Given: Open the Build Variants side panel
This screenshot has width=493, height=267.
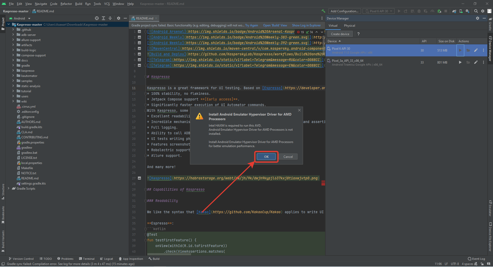Looking at the screenshot, I should 3,241.
